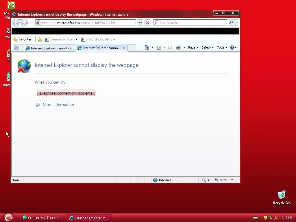296x222 pixels.
Task: Click the Back navigation arrow
Action: tap(16, 23)
